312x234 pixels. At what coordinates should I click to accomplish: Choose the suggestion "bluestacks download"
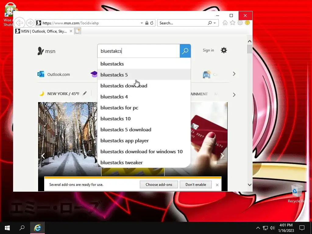click(144, 86)
